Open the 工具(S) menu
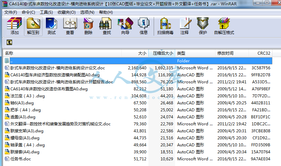The height and width of the screenshot is (166, 281). point(46,12)
